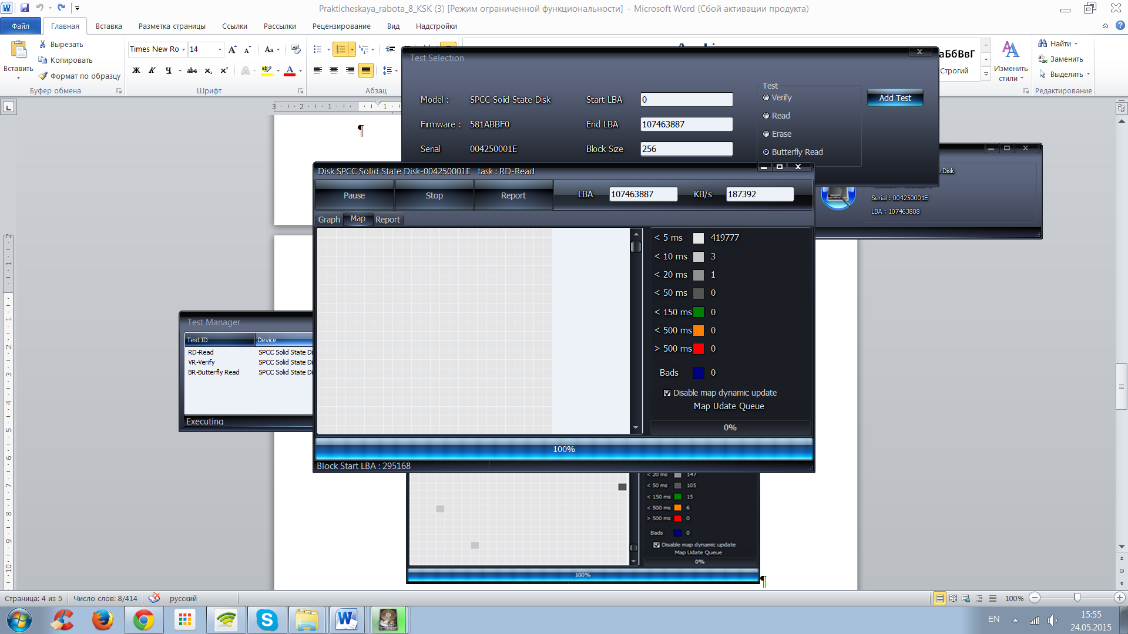This screenshot has width=1128, height=634.
Task: Click the numbered list button
Action: tap(341, 49)
